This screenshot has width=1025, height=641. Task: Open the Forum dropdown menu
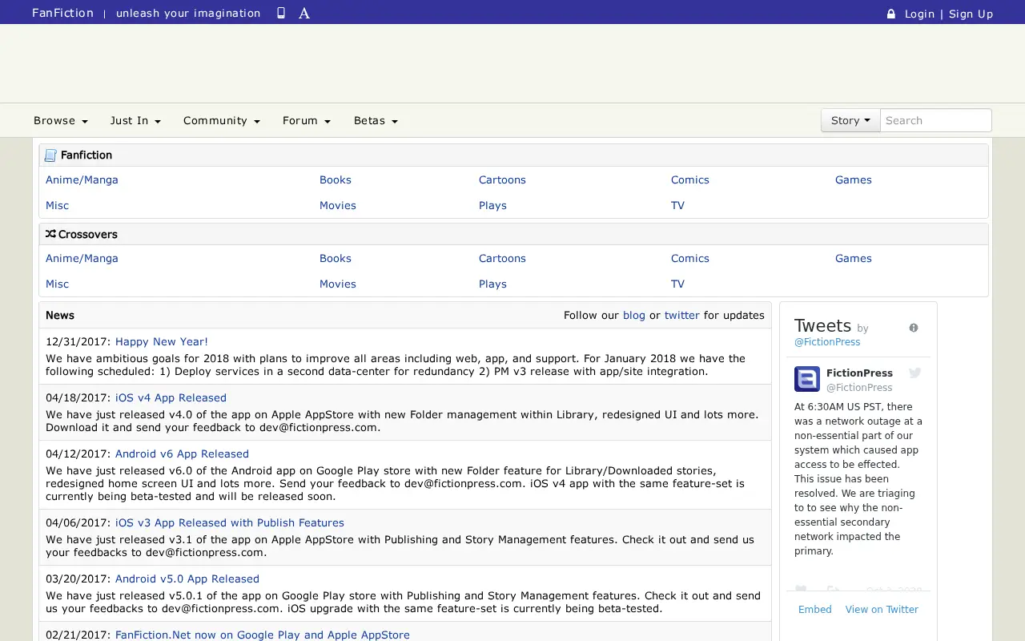click(x=307, y=121)
